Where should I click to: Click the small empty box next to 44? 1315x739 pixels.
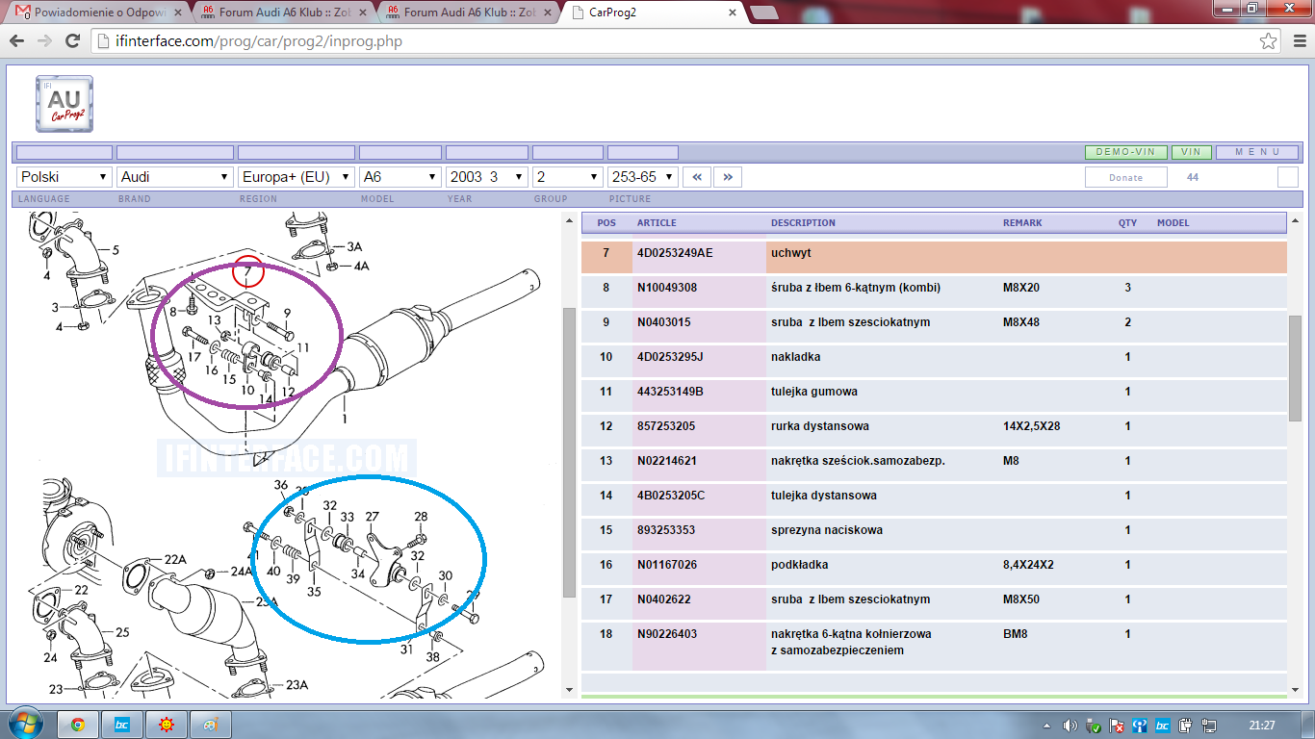pos(1287,177)
